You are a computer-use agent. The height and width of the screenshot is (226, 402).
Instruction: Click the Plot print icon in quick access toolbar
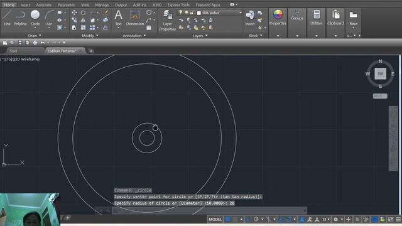tap(35, 43)
